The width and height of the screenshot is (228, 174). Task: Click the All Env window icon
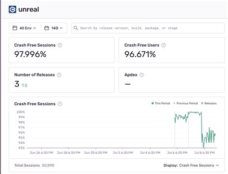(15, 28)
